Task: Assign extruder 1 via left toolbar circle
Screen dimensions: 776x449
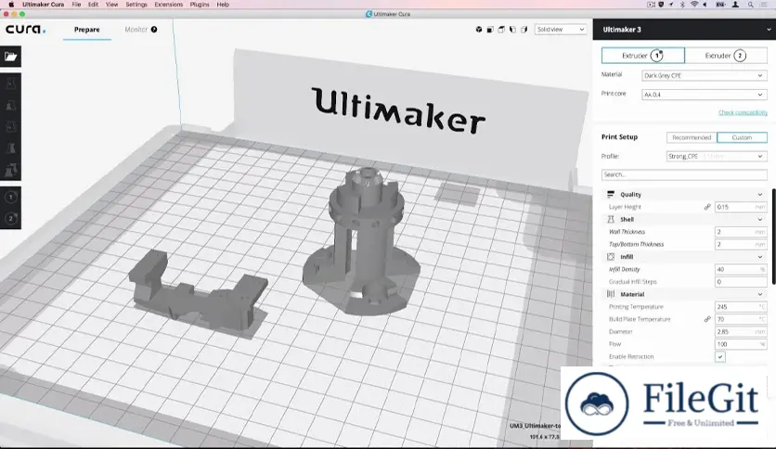Action: click(x=11, y=197)
